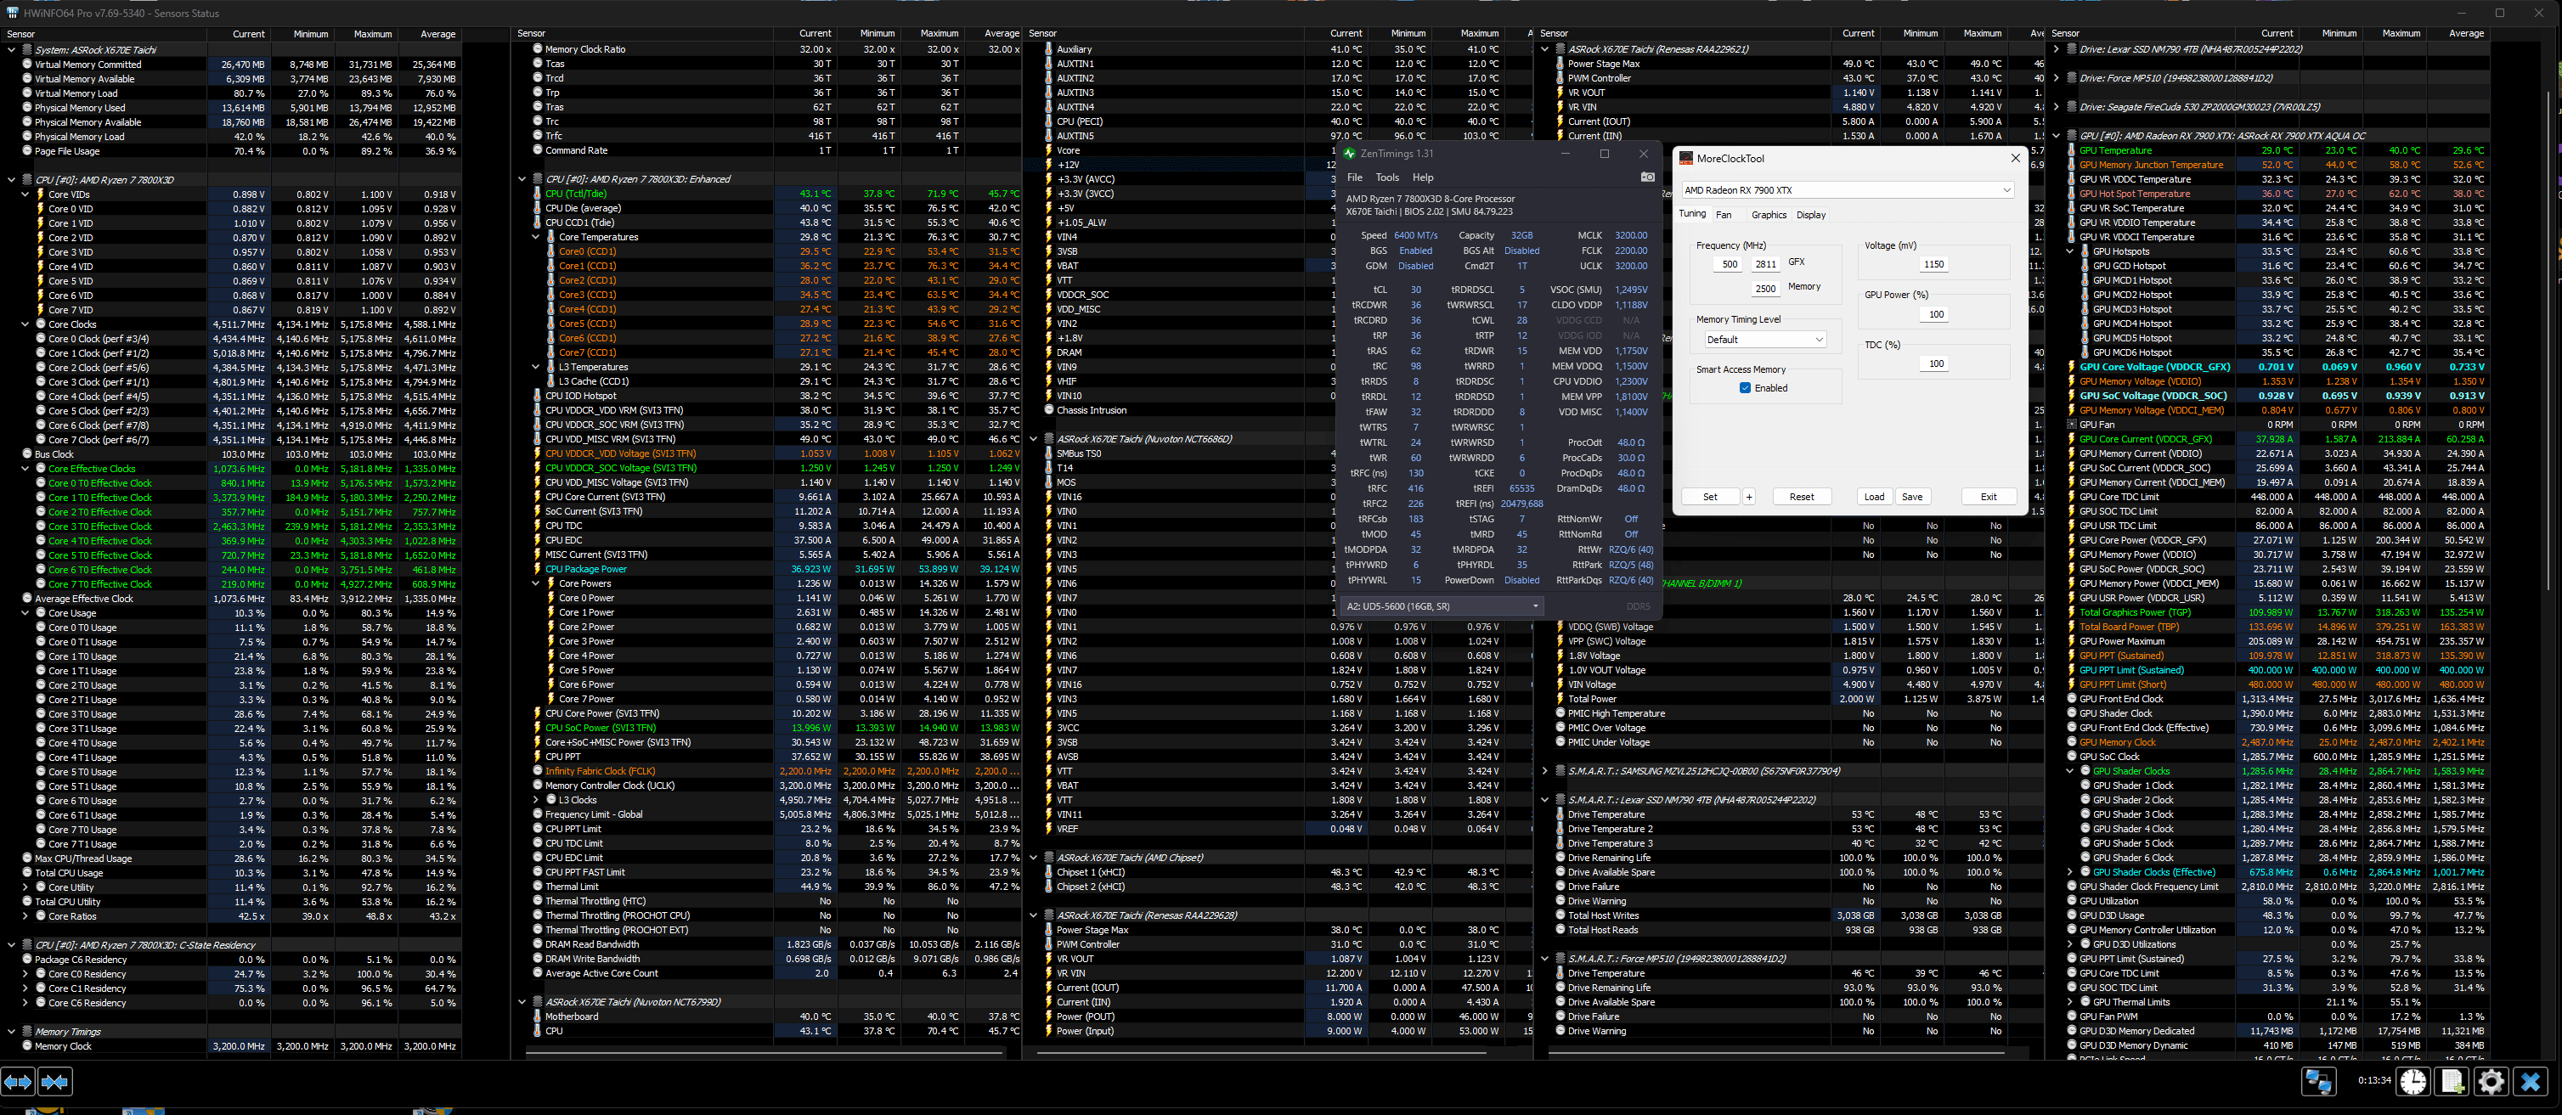Click the MoreClockTool title bar app icon
The width and height of the screenshot is (2562, 1115).
[x=1686, y=158]
